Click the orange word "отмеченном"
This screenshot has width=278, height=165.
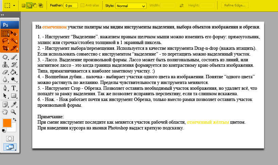tap(54, 27)
